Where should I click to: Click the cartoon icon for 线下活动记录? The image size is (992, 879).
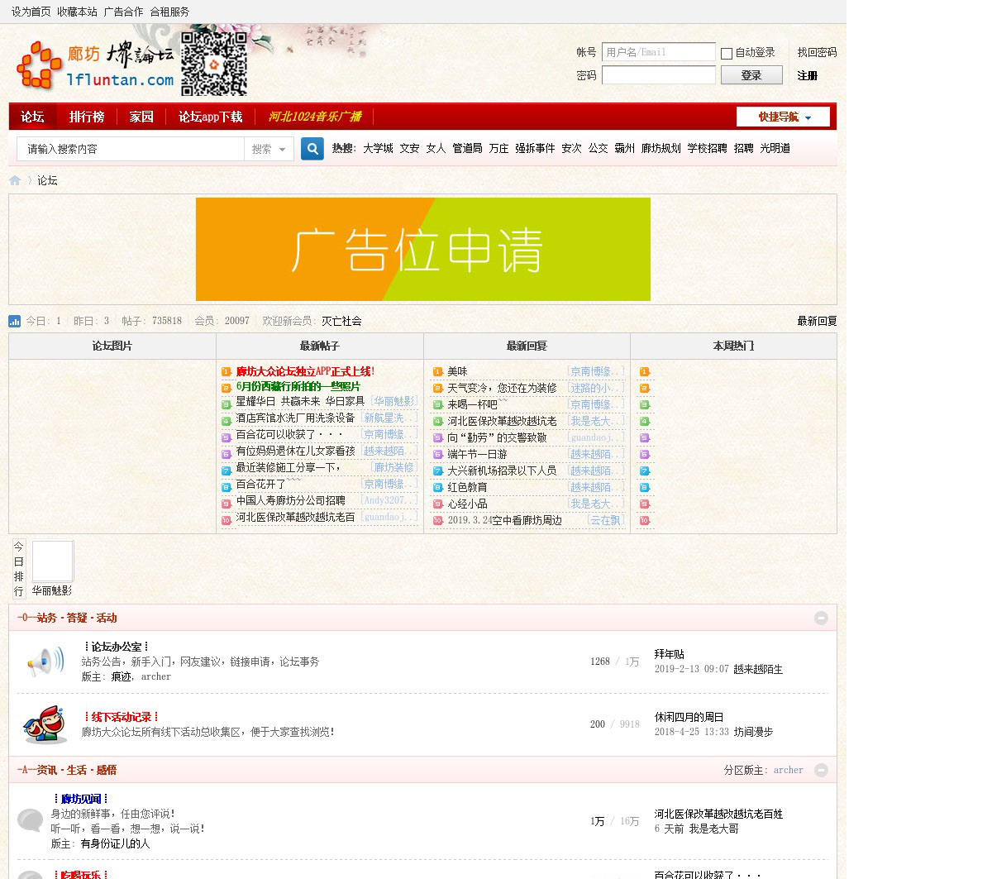point(45,724)
